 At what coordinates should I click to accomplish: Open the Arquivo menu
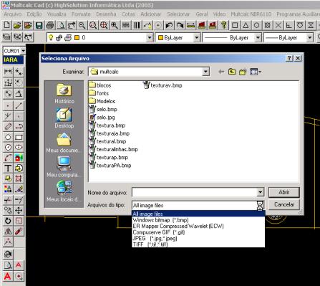click(x=13, y=14)
